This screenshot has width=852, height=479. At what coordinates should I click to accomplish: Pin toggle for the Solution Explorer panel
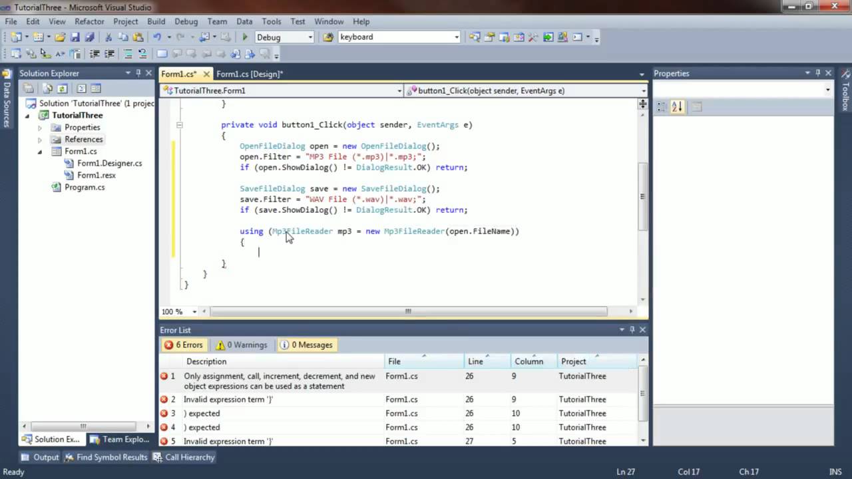(138, 73)
